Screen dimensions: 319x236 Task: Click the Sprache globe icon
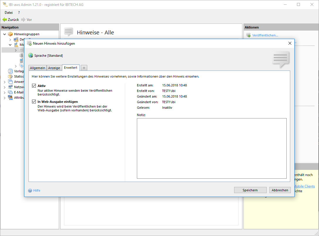[31, 56]
